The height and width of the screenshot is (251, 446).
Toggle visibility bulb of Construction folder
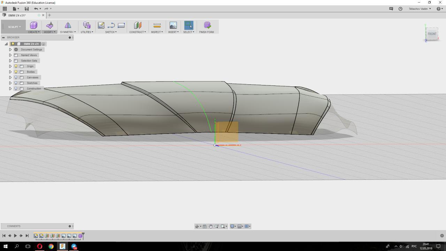(x=16, y=89)
